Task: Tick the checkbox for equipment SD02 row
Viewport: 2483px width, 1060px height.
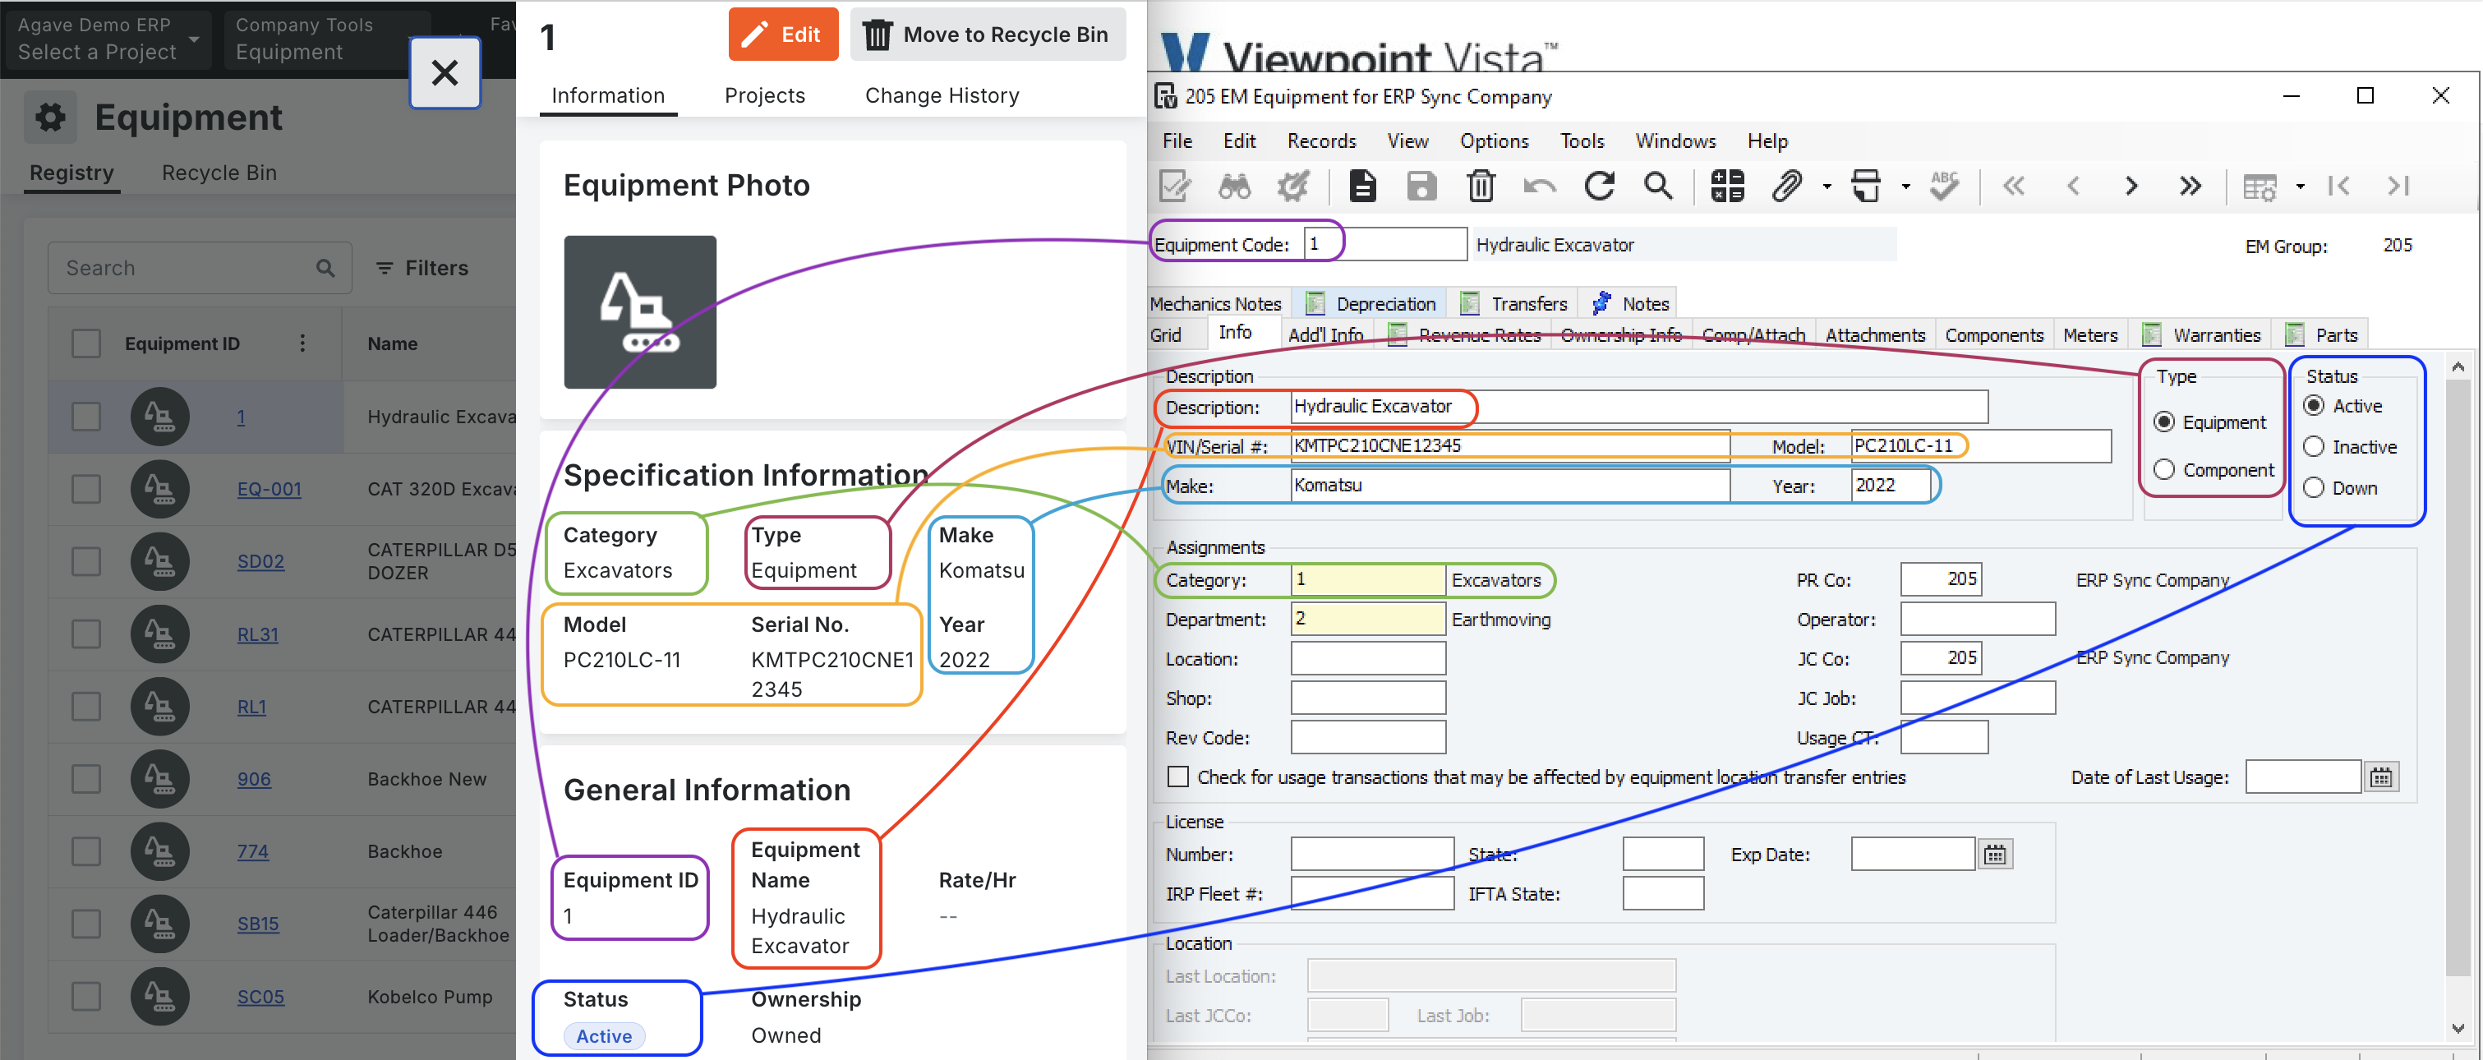Action: click(x=85, y=561)
